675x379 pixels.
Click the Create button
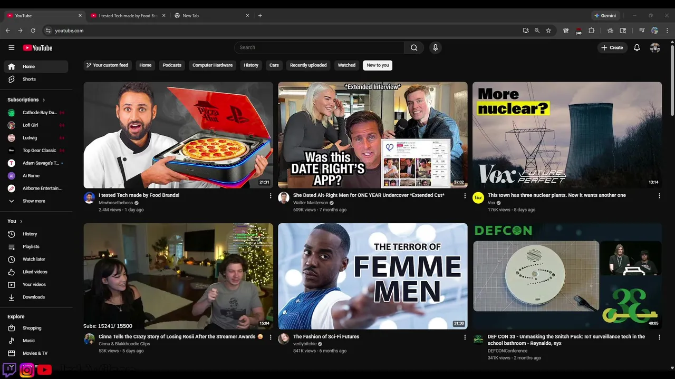[x=612, y=47]
